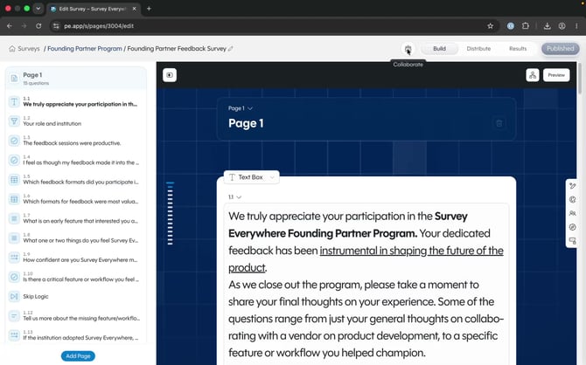Click the icon for question 1.12
The height and width of the screenshot is (365, 586).
pos(14,316)
